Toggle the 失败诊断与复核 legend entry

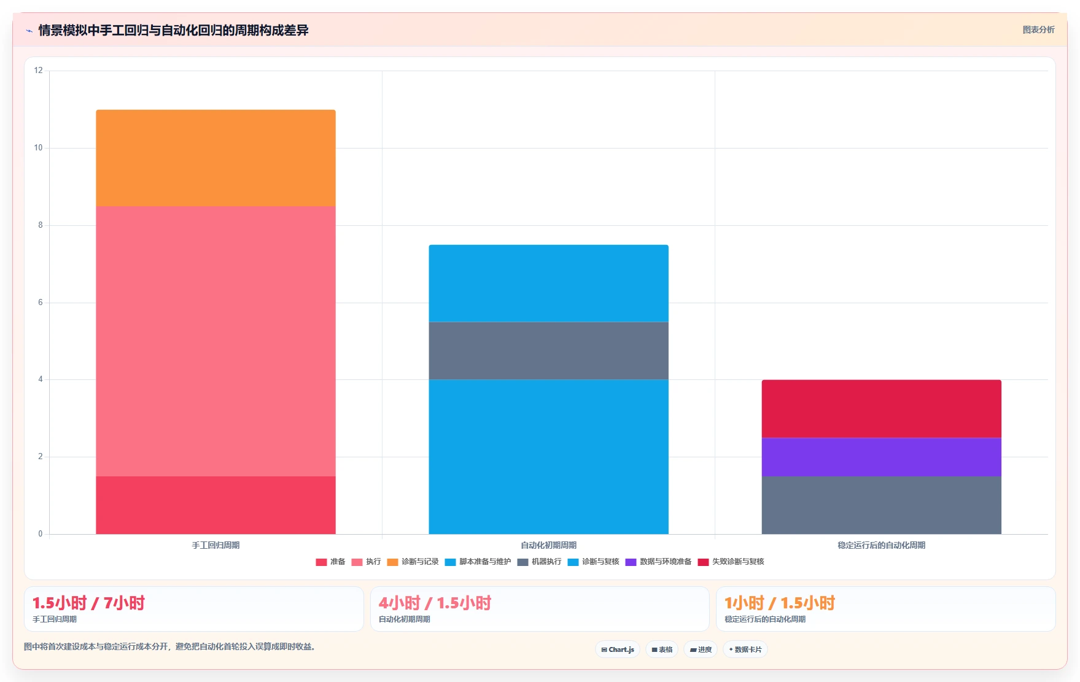[x=731, y=562]
